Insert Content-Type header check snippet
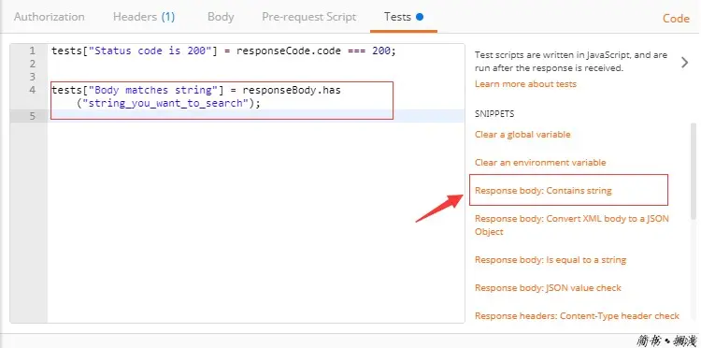 (x=578, y=316)
